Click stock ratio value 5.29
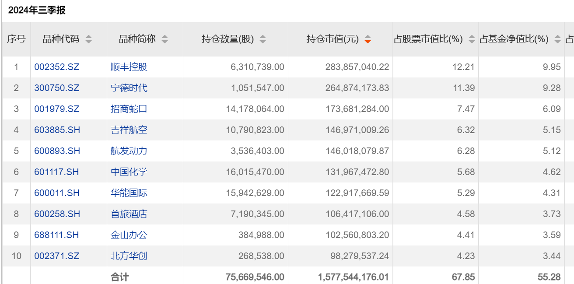This screenshot has height=284, width=574. (x=466, y=193)
